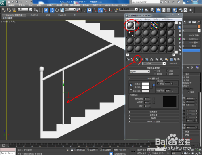
Task: Toggle Set Key mode button
Action: tap(141, 153)
